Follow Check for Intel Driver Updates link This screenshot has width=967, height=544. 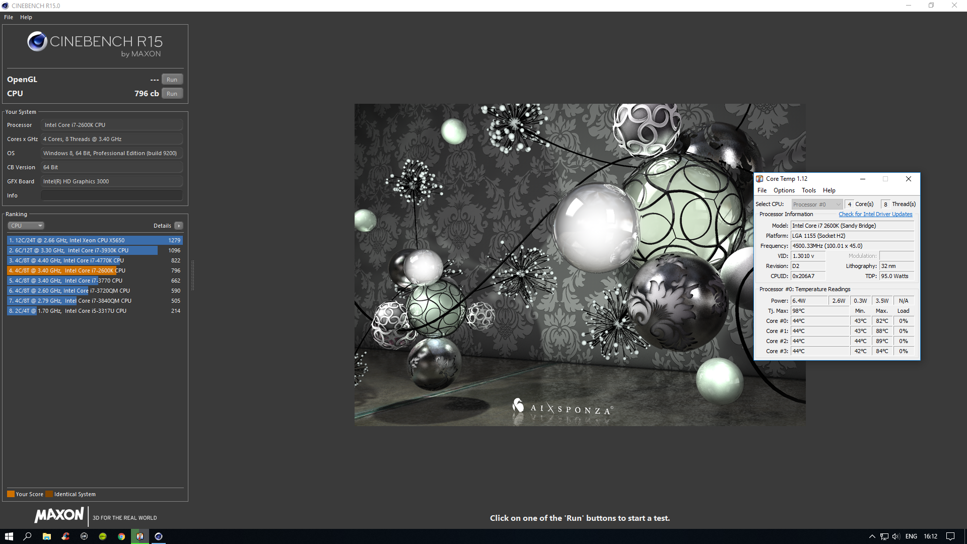point(875,214)
